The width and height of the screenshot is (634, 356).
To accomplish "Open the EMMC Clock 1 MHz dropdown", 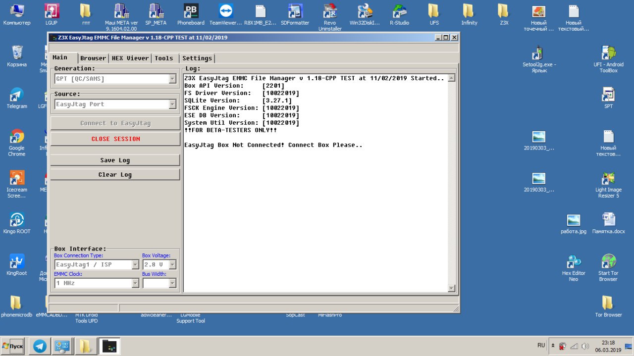I will [135, 283].
